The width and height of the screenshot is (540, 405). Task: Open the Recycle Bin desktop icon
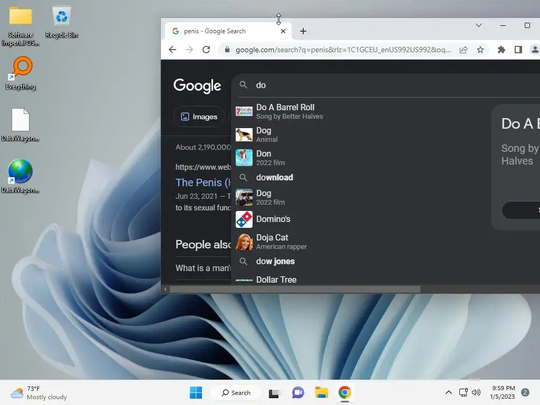[x=61, y=22]
